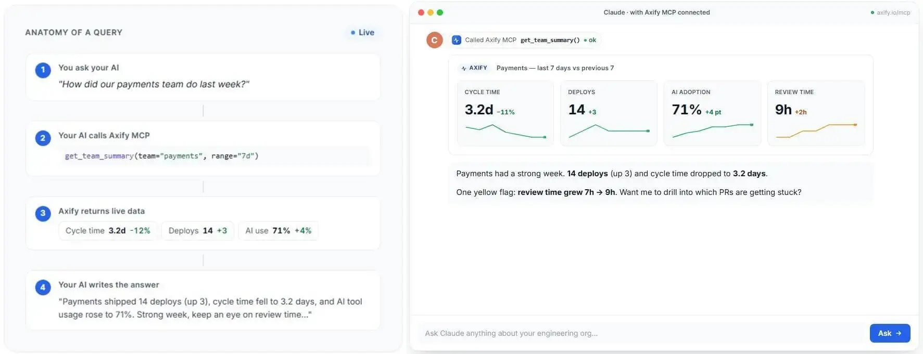Click the 'You ask your AI' step title
The image size is (923, 354).
coord(88,68)
